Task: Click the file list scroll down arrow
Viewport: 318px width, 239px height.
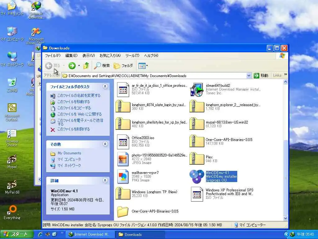Action: coord(285,218)
